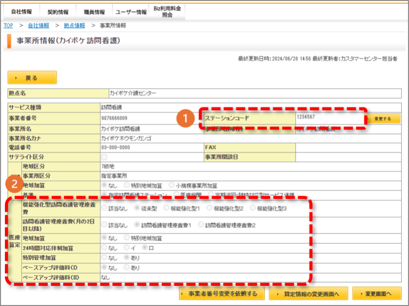
Task: Open the 自社情報 tab
Action: coord(21,12)
